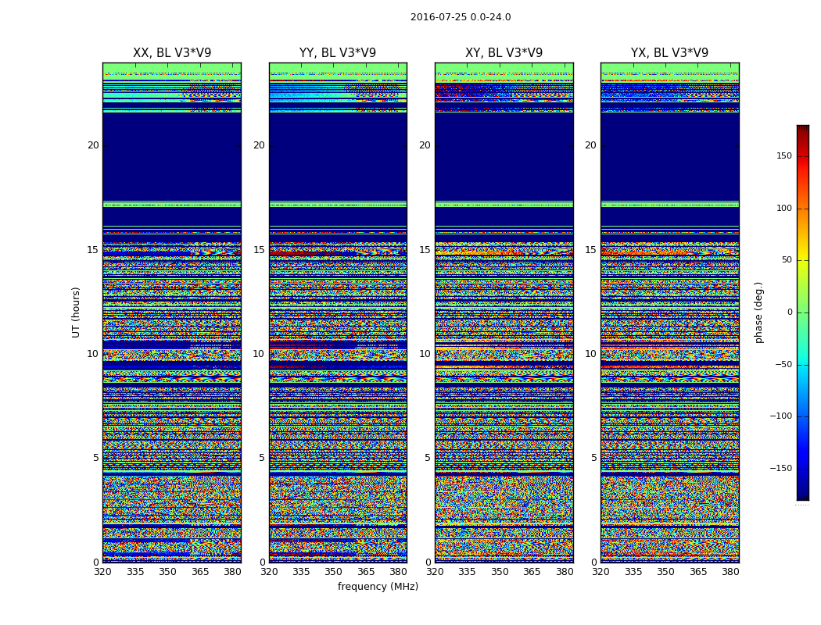The width and height of the screenshot is (821, 625).
Task: Click the figure title "2016-07-25 0.0-24.0"
Action: pos(461,17)
